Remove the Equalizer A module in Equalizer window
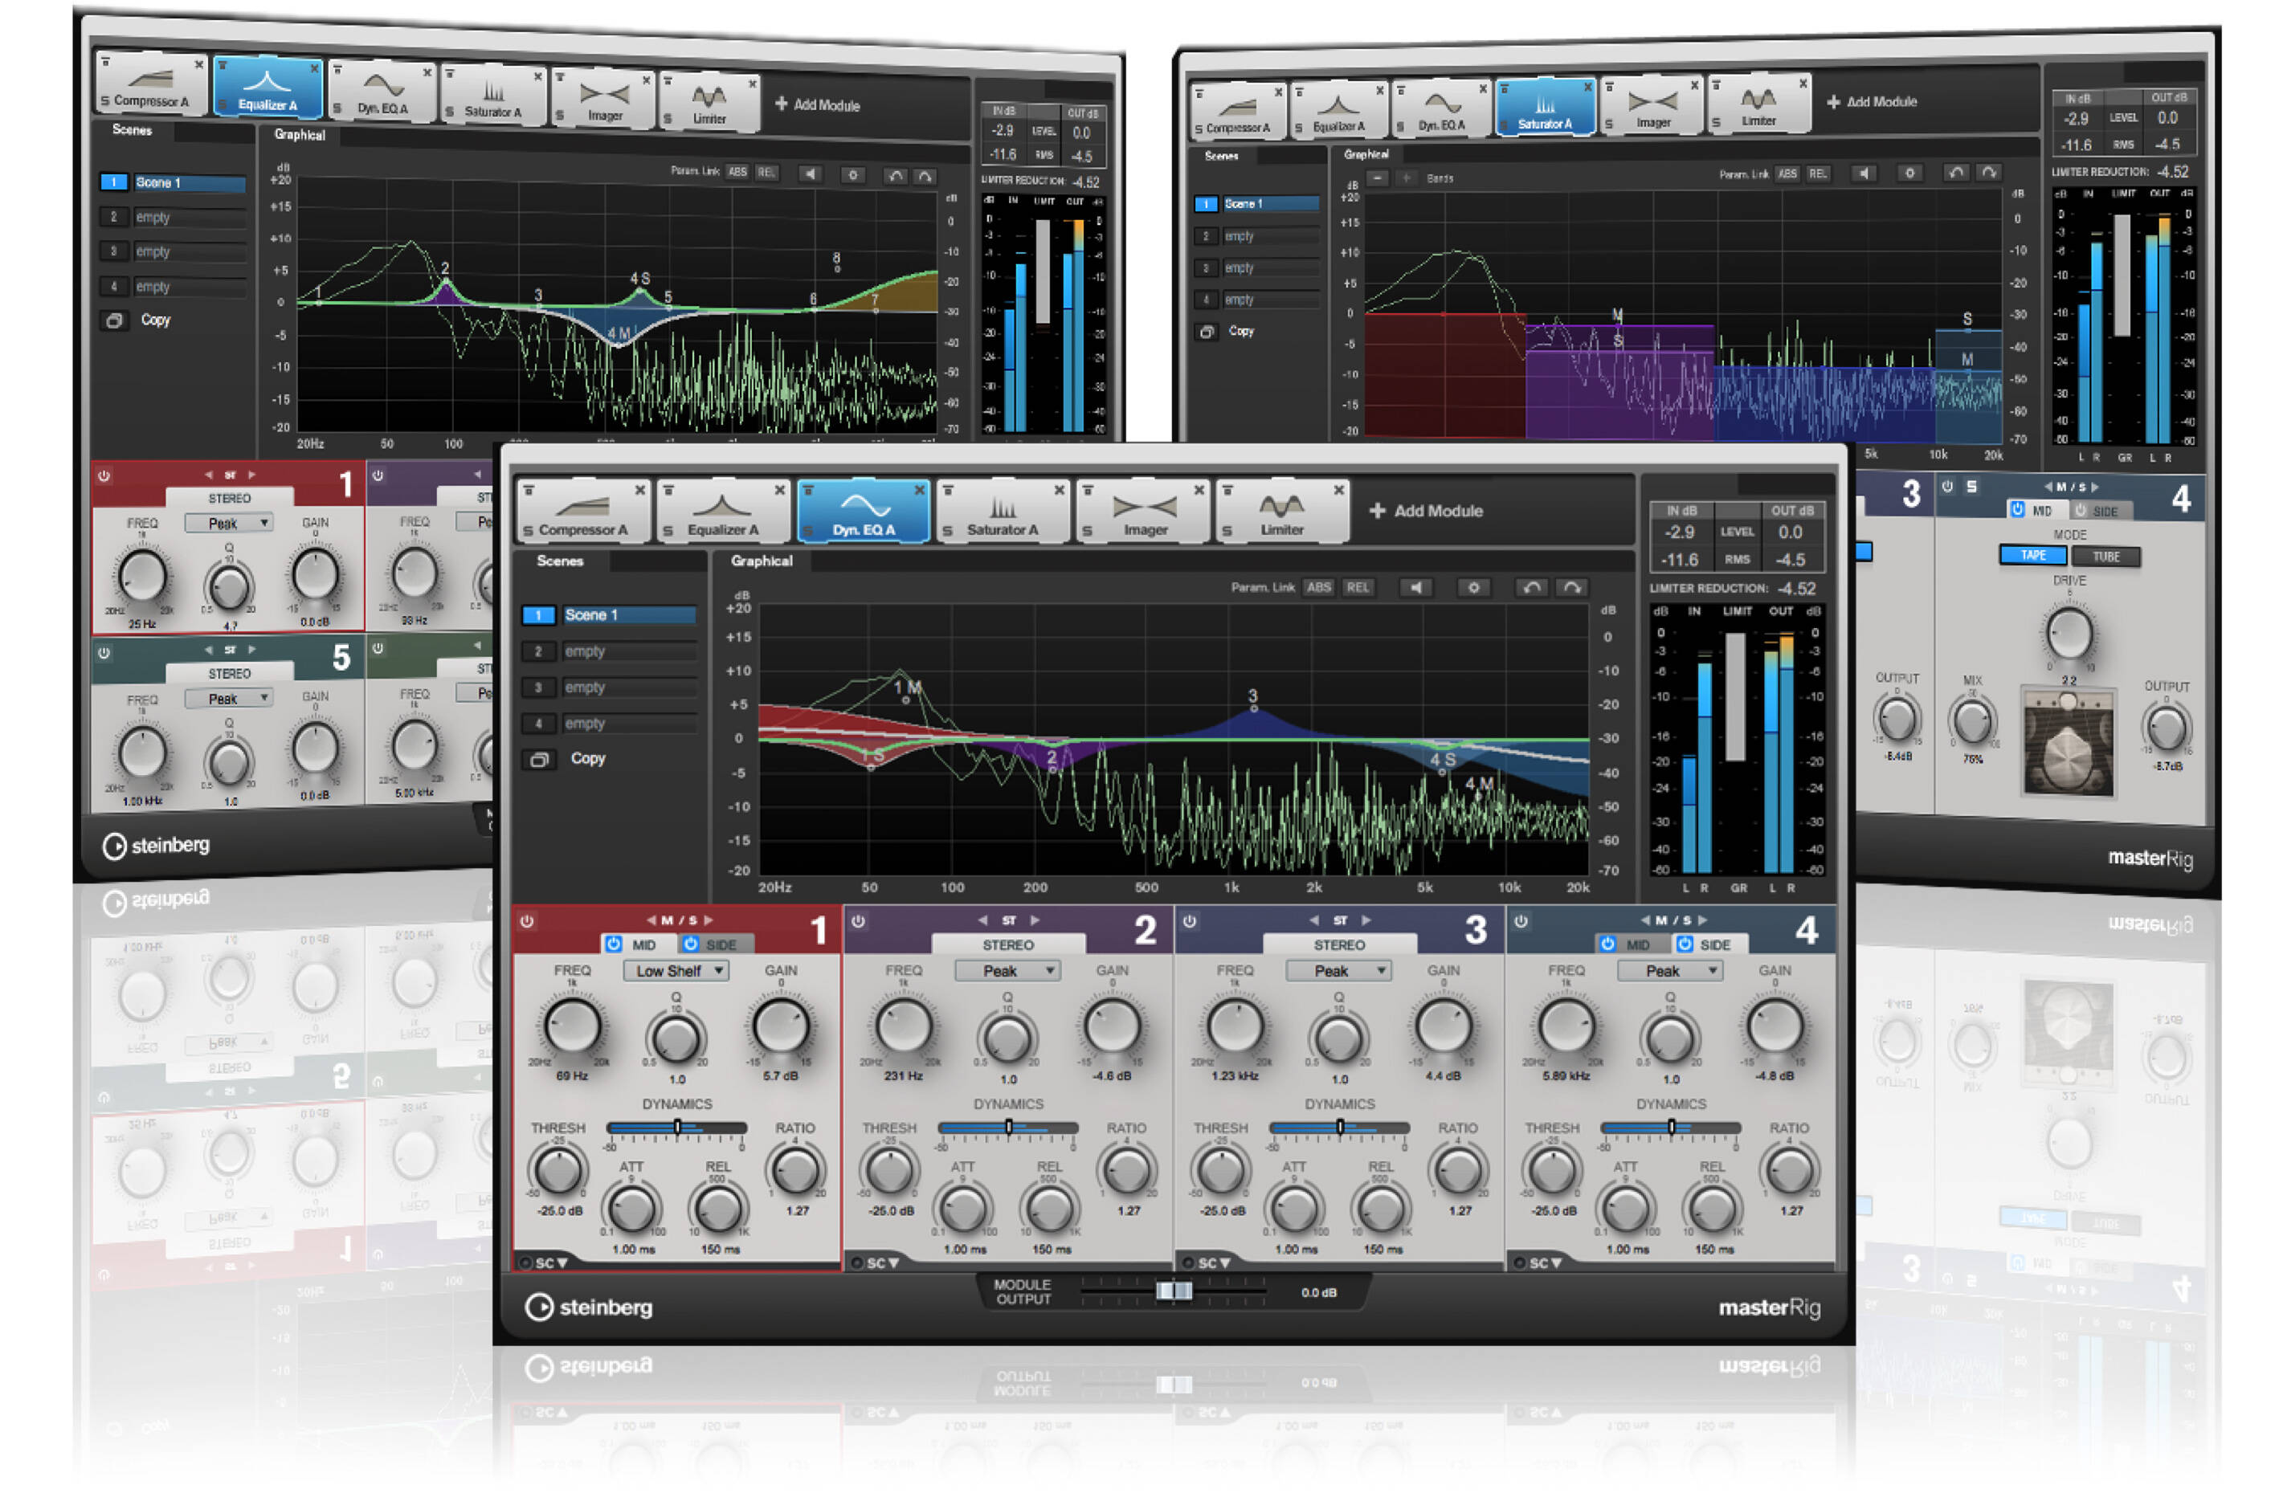Image resolution: width=2279 pixels, height=1493 pixels. (x=314, y=69)
